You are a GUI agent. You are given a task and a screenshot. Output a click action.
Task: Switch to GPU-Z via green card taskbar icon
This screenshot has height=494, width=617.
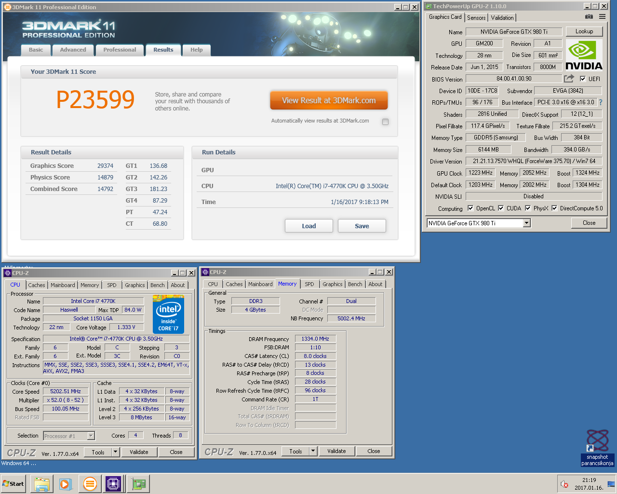click(x=138, y=484)
